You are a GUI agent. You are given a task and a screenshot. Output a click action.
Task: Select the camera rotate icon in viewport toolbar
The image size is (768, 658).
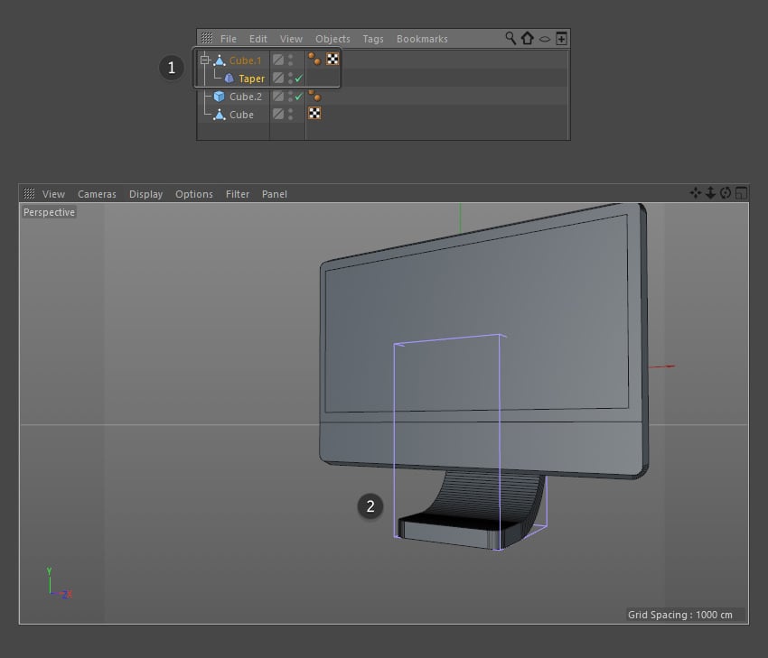pos(726,192)
